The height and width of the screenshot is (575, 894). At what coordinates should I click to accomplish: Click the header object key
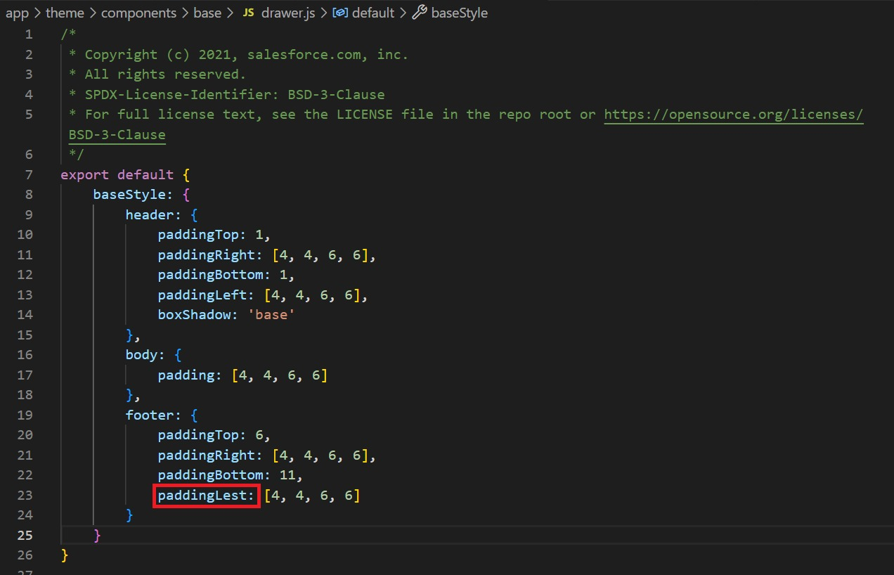[150, 214]
